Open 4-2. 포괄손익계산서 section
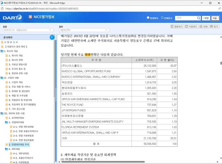Viewport: 222px width, 164px height. pyautogui.click(x=23, y=158)
